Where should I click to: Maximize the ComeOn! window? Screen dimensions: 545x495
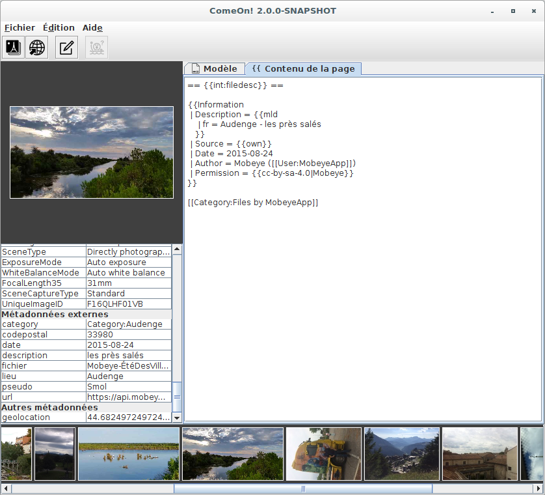(513, 11)
